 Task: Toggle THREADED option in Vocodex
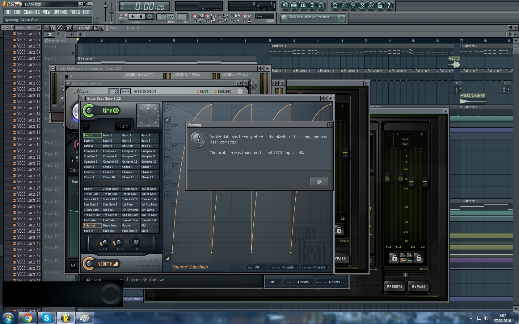click(215, 91)
